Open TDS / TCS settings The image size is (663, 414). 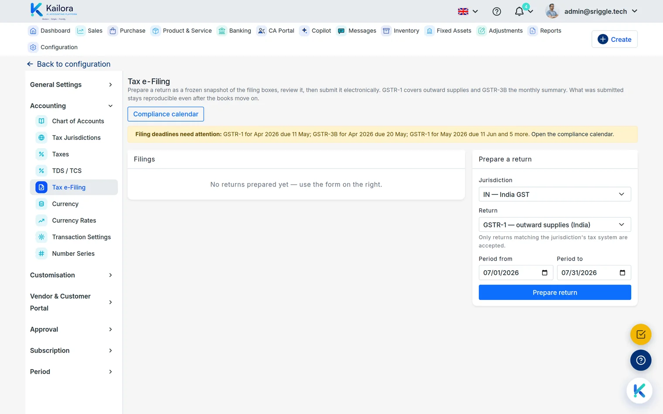click(x=74, y=171)
